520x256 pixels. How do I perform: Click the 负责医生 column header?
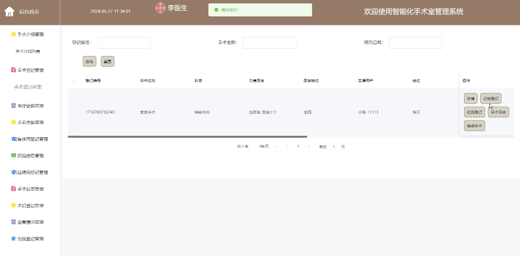tap(257, 81)
